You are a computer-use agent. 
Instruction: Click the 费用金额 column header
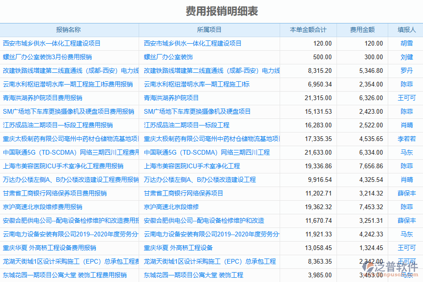pos(362,30)
